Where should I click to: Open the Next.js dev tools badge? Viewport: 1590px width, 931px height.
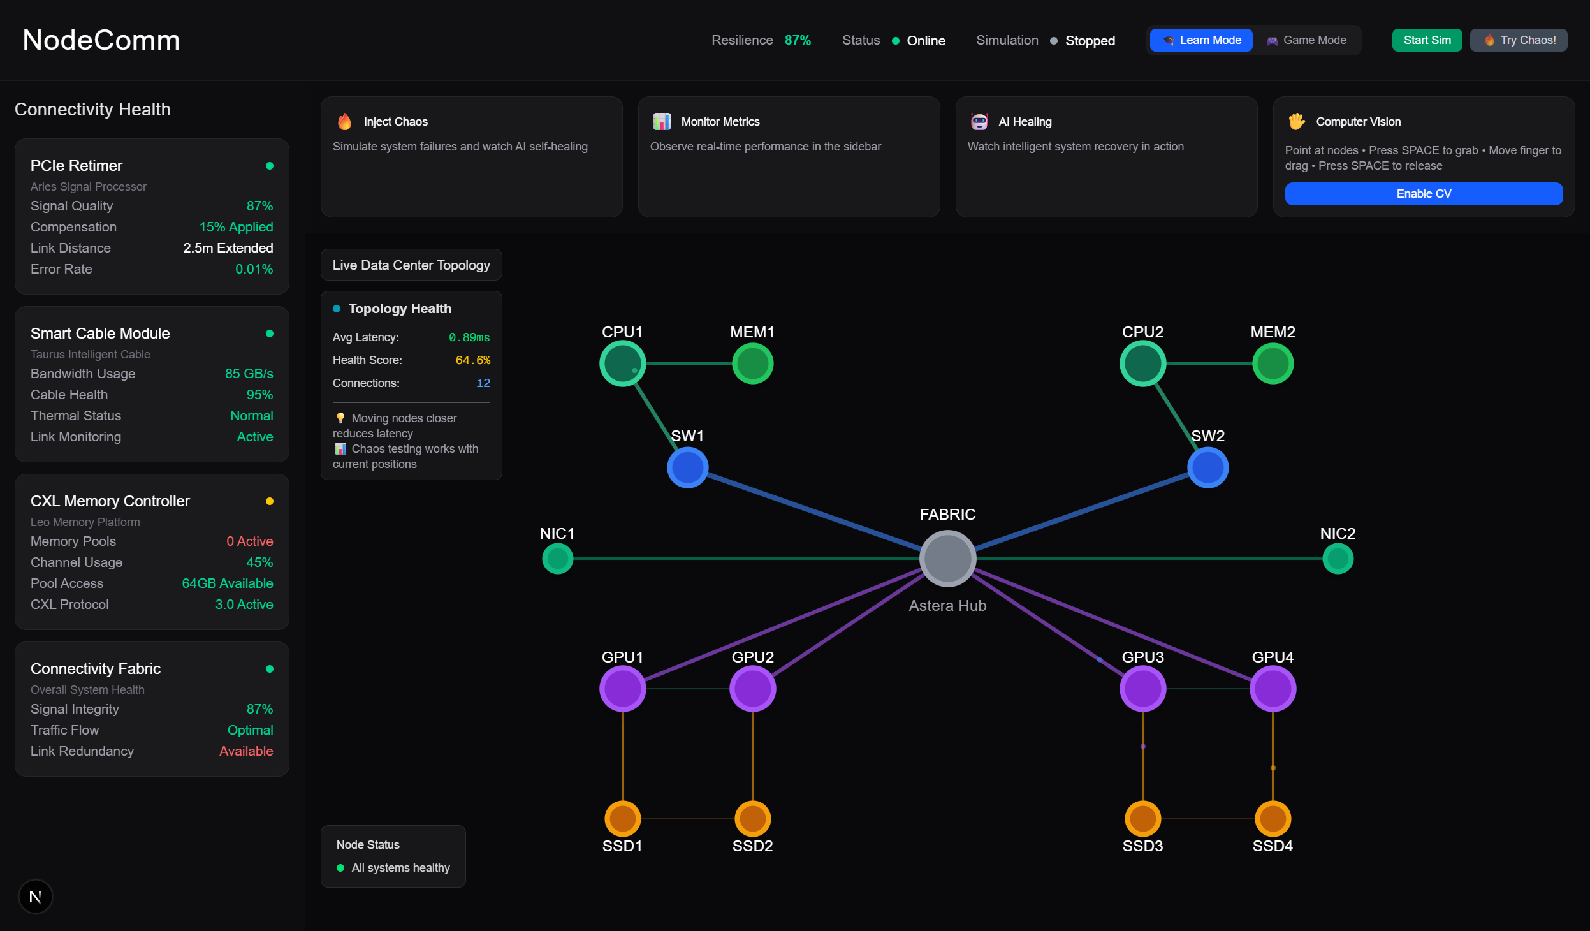36,897
